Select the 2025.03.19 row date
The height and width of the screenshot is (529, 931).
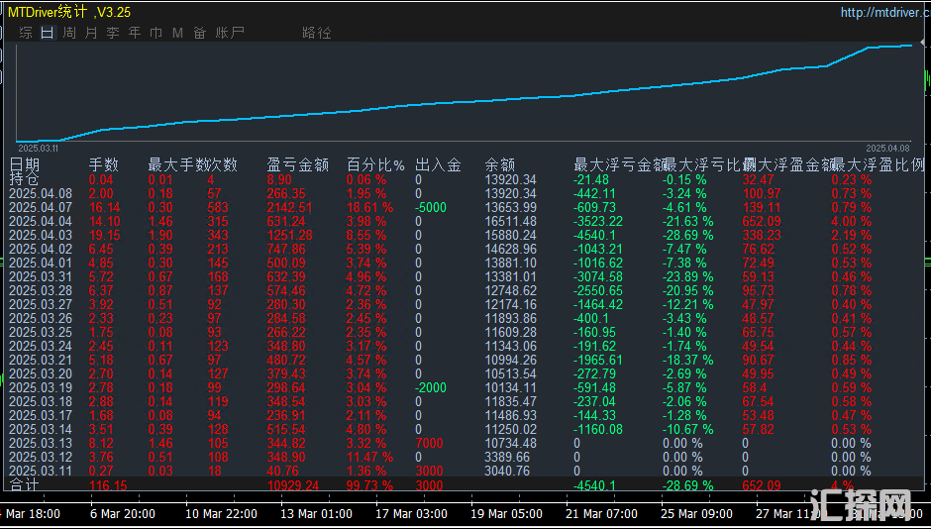(x=41, y=387)
